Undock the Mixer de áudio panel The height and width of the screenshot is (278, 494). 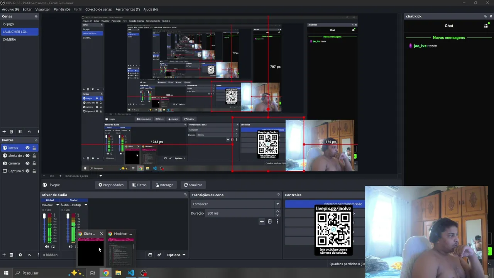click(x=185, y=195)
